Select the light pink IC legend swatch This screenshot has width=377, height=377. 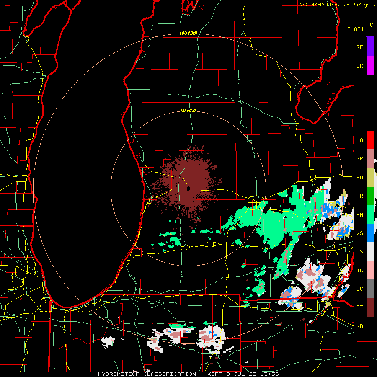point(370,270)
